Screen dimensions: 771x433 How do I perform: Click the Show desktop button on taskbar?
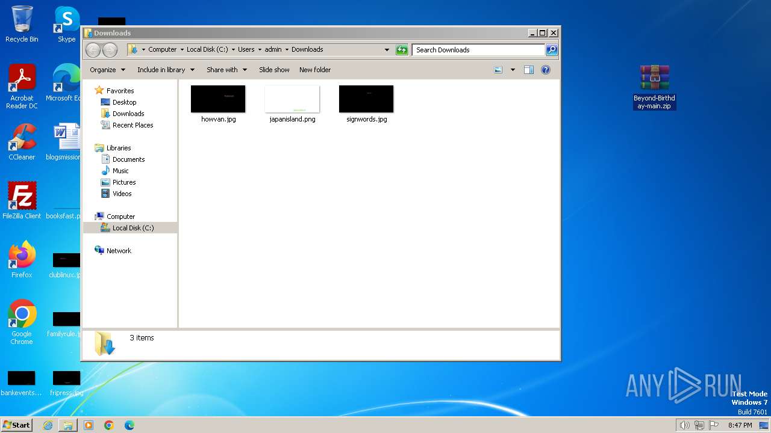click(764, 425)
